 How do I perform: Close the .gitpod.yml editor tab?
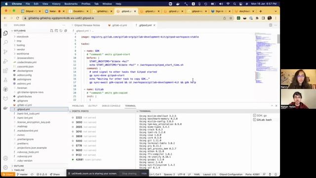(155, 25)
